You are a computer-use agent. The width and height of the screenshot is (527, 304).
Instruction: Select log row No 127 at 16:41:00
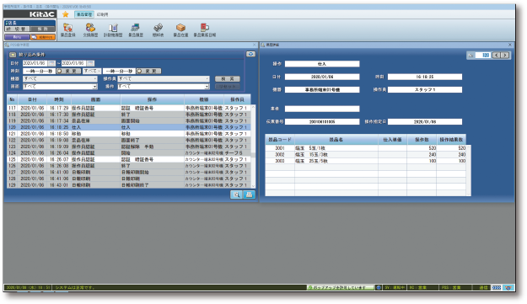point(129,172)
